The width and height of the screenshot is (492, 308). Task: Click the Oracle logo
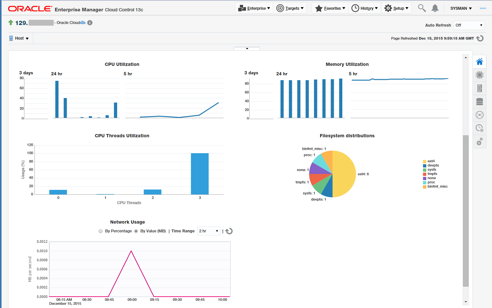point(30,9)
